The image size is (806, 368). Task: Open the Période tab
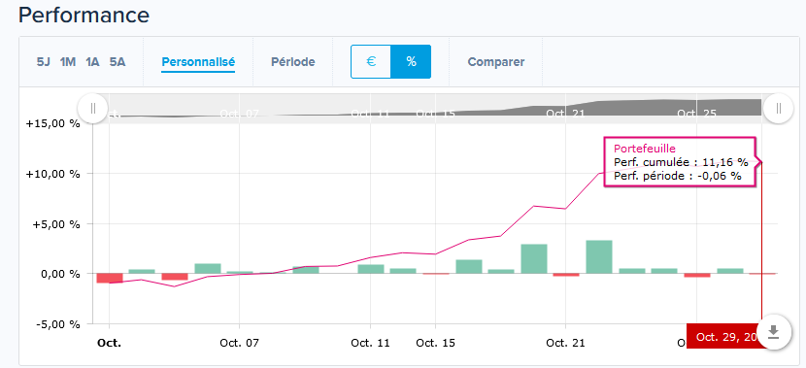[293, 62]
